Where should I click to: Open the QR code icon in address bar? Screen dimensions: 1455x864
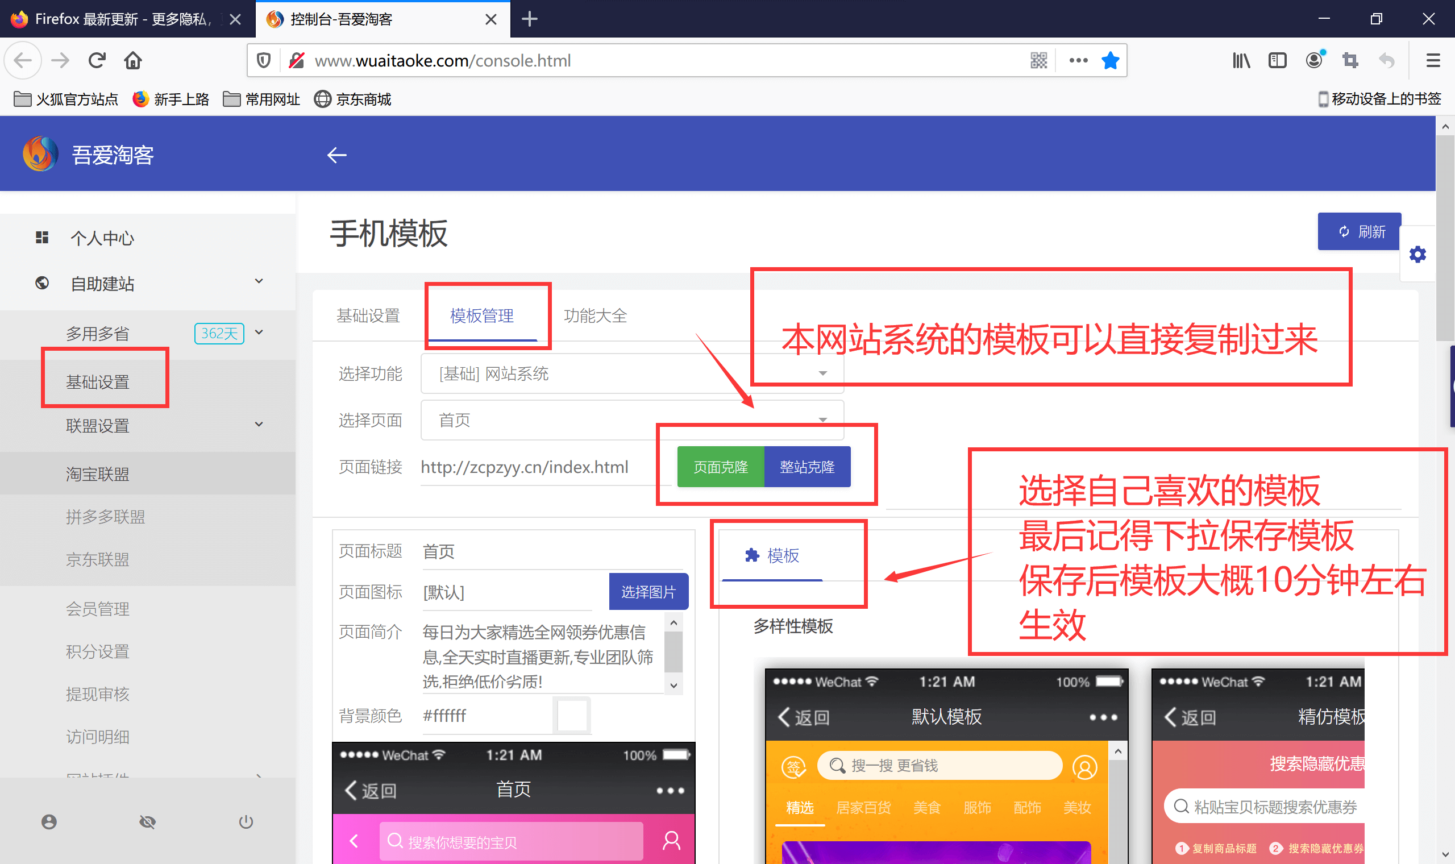click(x=1038, y=60)
